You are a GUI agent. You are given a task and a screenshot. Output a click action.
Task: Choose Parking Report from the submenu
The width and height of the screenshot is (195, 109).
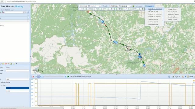pyautogui.click(x=172, y=12)
